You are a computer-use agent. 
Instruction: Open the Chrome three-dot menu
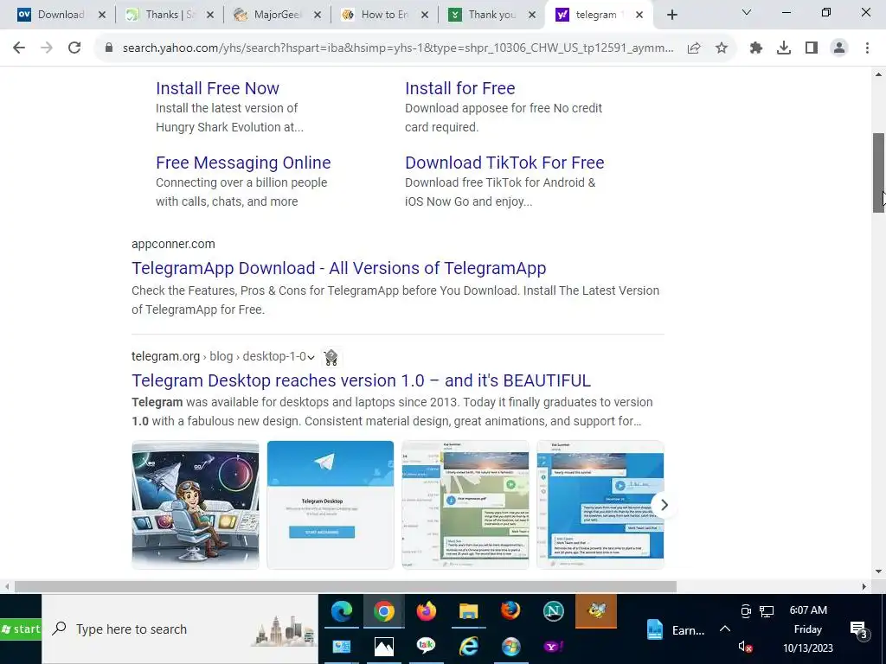click(867, 48)
